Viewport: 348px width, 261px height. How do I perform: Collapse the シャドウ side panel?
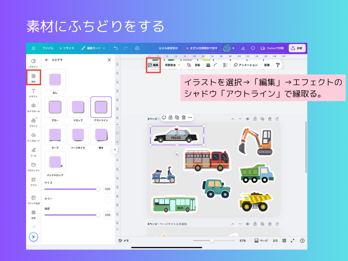tap(109, 60)
